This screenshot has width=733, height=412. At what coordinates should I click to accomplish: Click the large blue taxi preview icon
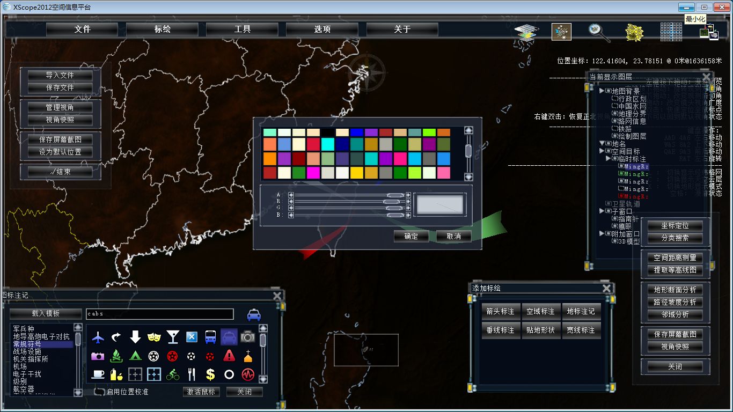[254, 315]
